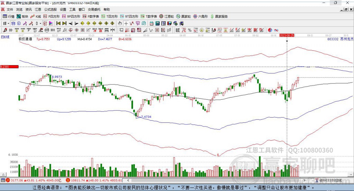354x191 pixels.
Task: Click the status bar grid icon
Action: [x=3, y=180]
